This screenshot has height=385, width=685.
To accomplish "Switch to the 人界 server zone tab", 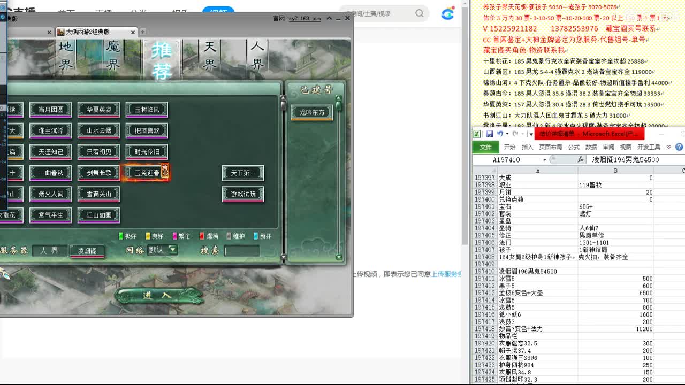I will click(257, 56).
